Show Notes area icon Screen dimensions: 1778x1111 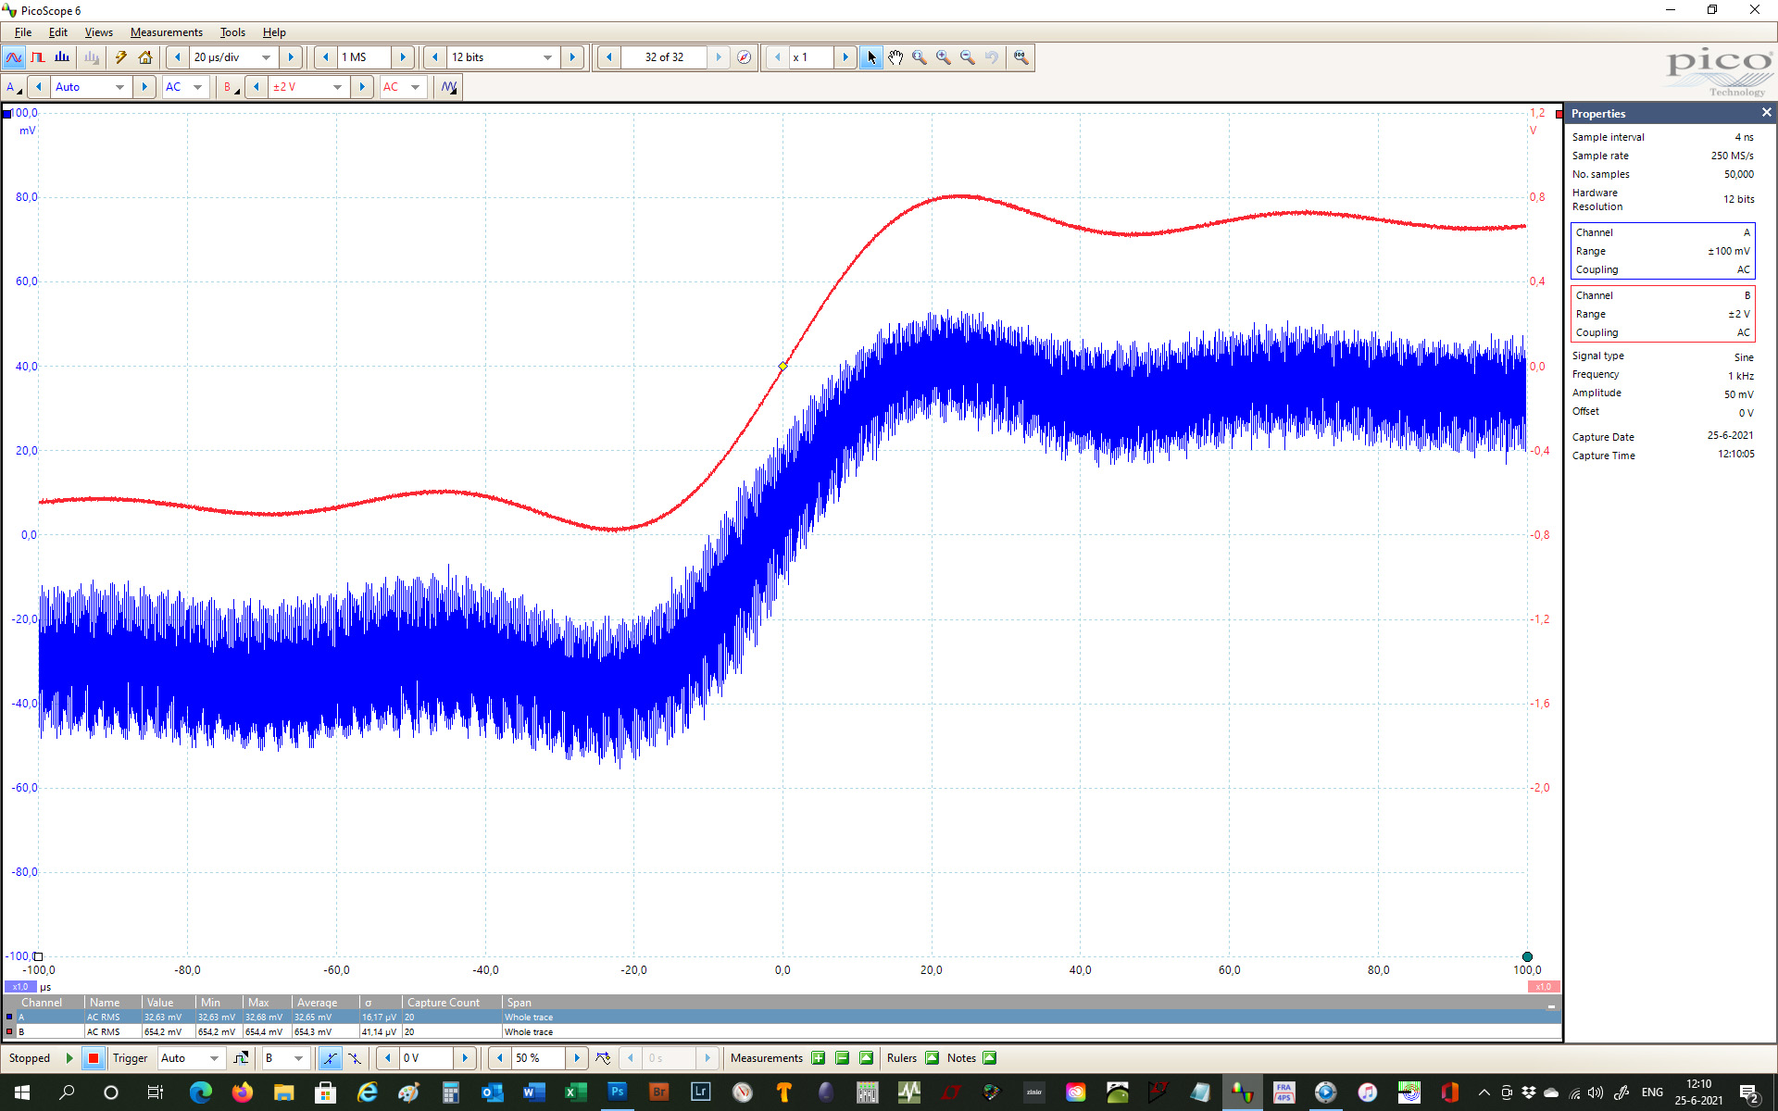tap(989, 1058)
